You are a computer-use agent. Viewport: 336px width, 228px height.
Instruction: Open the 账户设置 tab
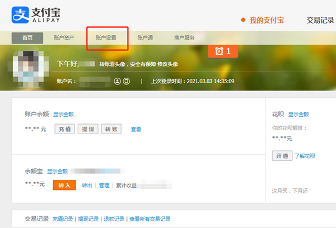(106, 38)
